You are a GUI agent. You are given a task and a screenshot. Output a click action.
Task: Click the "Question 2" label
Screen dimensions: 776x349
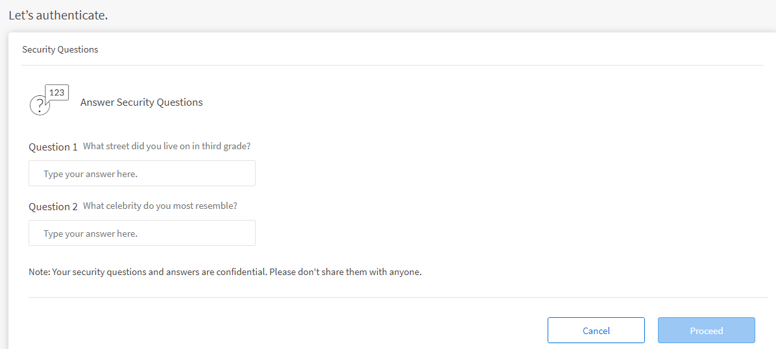[53, 207]
